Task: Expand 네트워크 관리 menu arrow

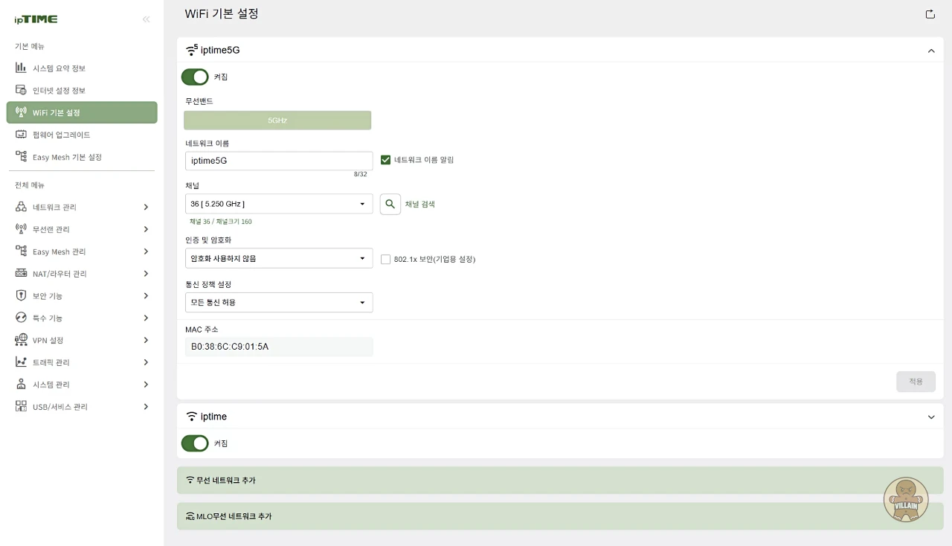Action: pyautogui.click(x=146, y=207)
